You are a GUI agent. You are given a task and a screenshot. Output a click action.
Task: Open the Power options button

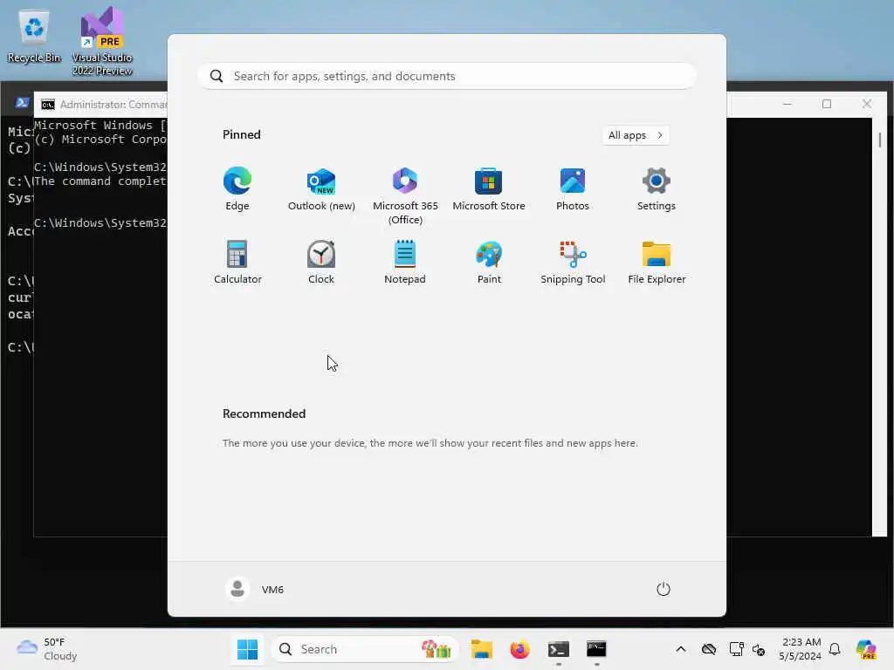click(664, 589)
